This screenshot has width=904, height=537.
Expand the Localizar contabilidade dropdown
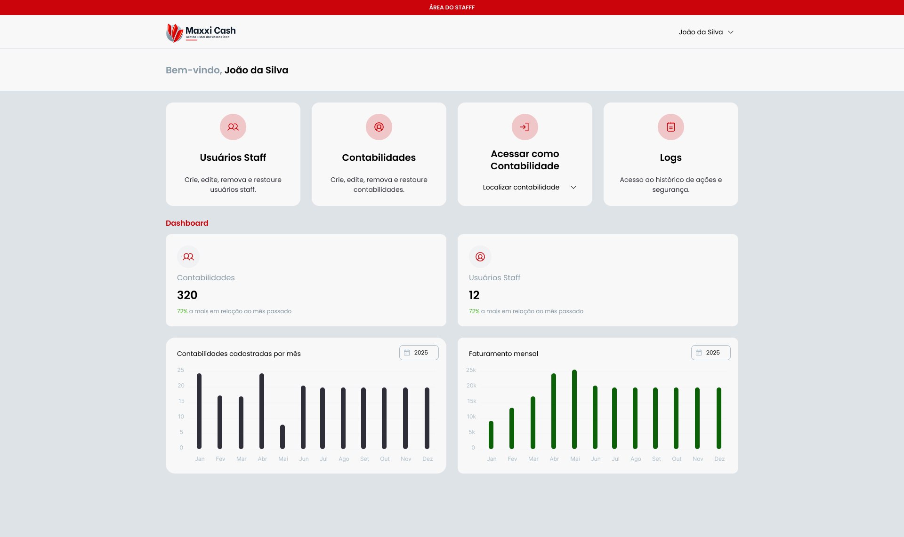pos(529,187)
